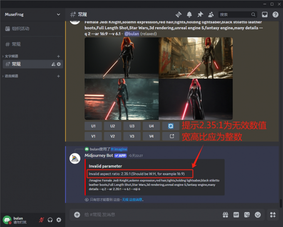Click the V1 variation button
Viewport: 283px width, 227px height.
(93, 136)
